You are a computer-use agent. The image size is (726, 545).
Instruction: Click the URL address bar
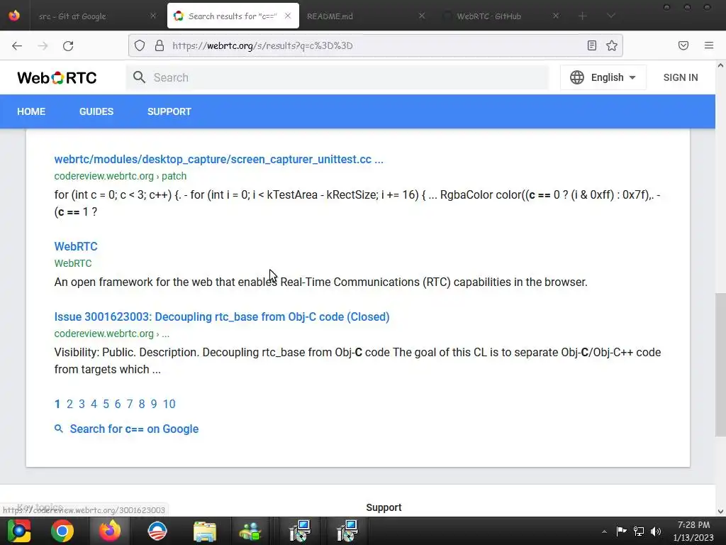coord(376,45)
